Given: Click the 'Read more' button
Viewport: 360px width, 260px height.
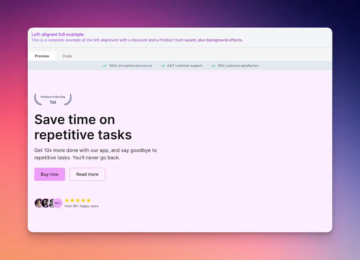Looking at the screenshot, I should pos(87,174).
